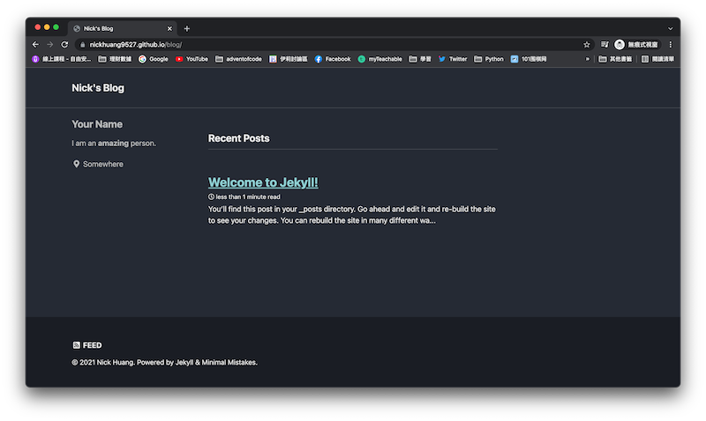Open the media control icon in toolbar
Image resolution: width=706 pixels, height=421 pixels.
pyautogui.click(x=605, y=45)
